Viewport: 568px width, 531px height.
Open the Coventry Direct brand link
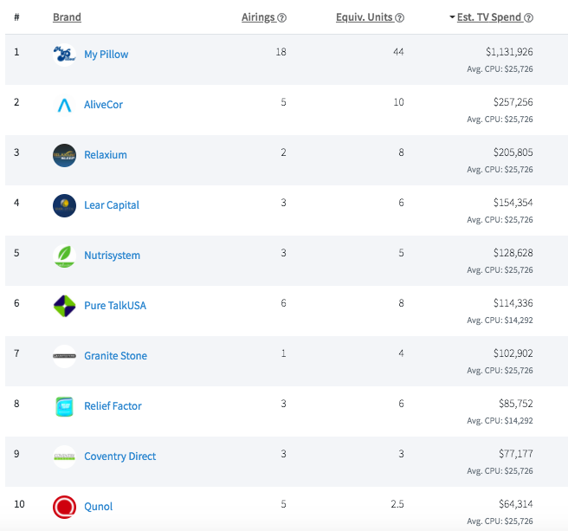pos(119,457)
